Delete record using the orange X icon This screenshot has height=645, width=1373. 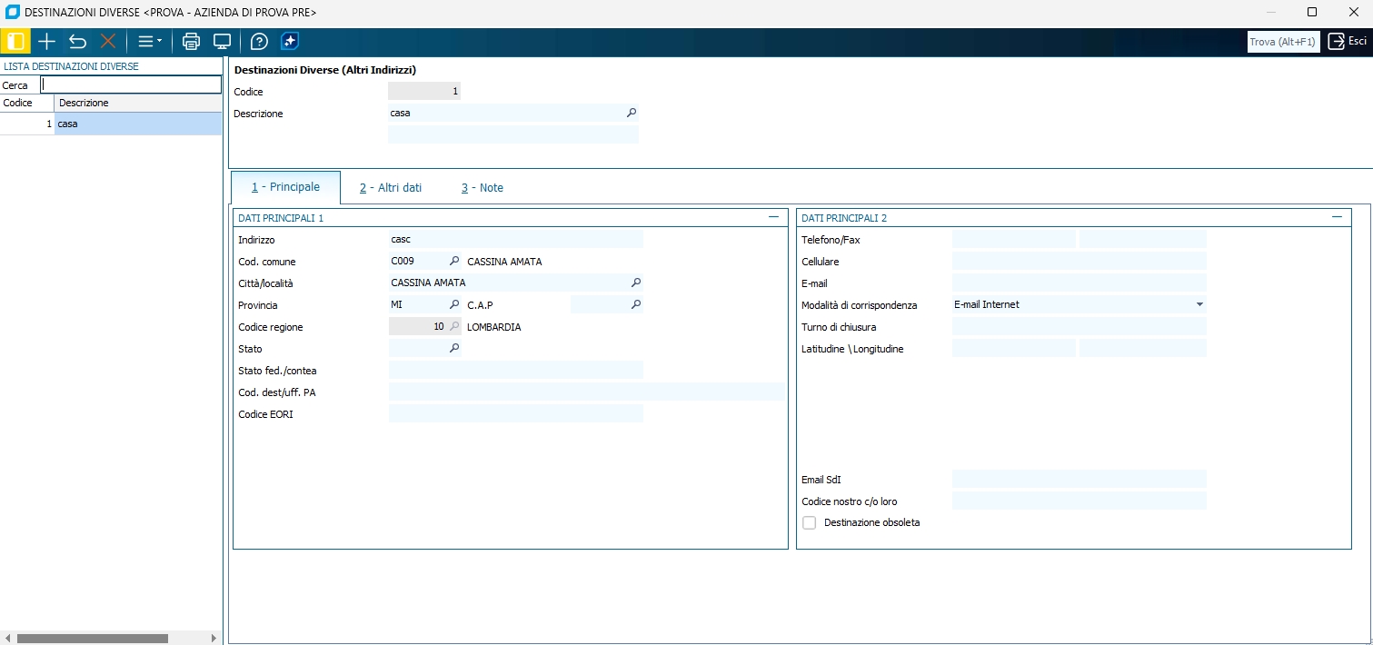click(108, 41)
